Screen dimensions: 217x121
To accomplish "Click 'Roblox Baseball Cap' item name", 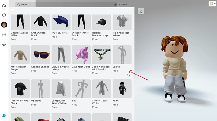I will pyautogui.click(x=100, y=34).
